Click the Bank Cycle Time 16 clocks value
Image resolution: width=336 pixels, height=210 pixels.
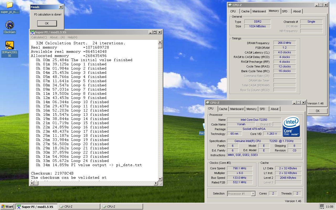coord(285,71)
